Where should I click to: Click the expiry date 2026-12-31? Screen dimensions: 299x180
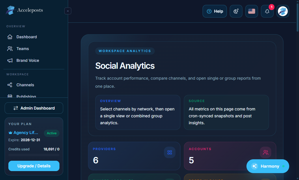click(31, 140)
